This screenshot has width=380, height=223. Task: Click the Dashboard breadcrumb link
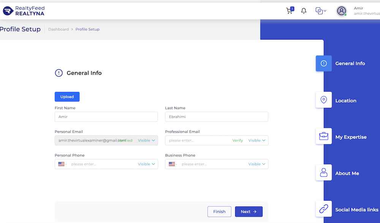pos(59,29)
